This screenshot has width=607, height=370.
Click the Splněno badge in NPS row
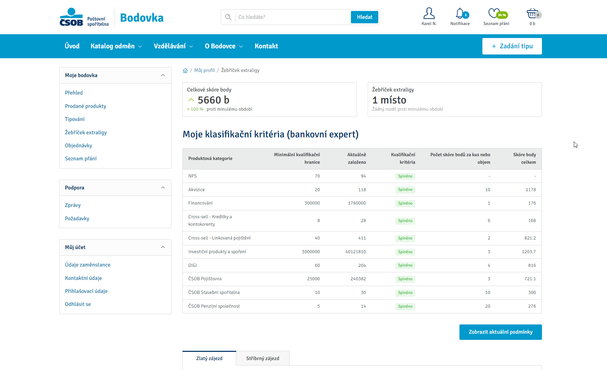coord(405,176)
